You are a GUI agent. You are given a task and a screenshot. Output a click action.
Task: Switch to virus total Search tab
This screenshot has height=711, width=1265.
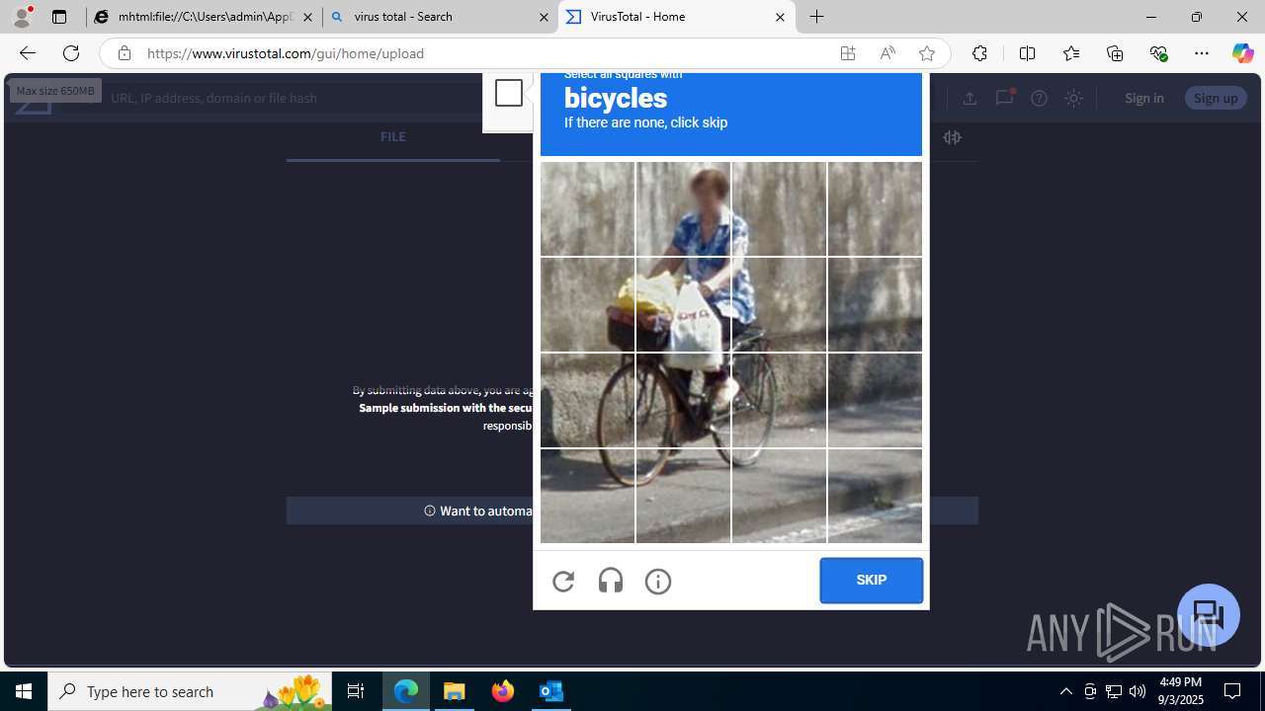click(x=440, y=17)
